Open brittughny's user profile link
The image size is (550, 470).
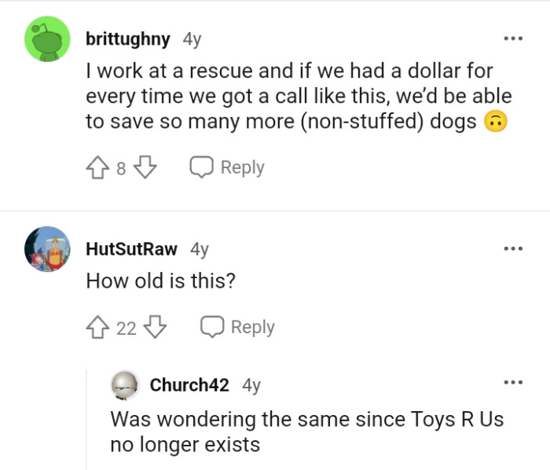[x=129, y=38]
